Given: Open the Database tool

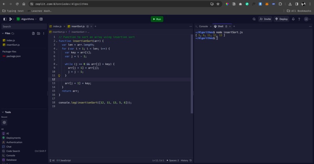Looking at the screenshot, I should pos(11,160).
